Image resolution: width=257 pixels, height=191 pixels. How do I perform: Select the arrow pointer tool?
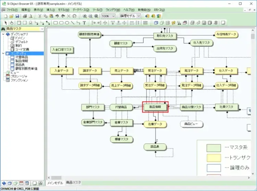5,23
